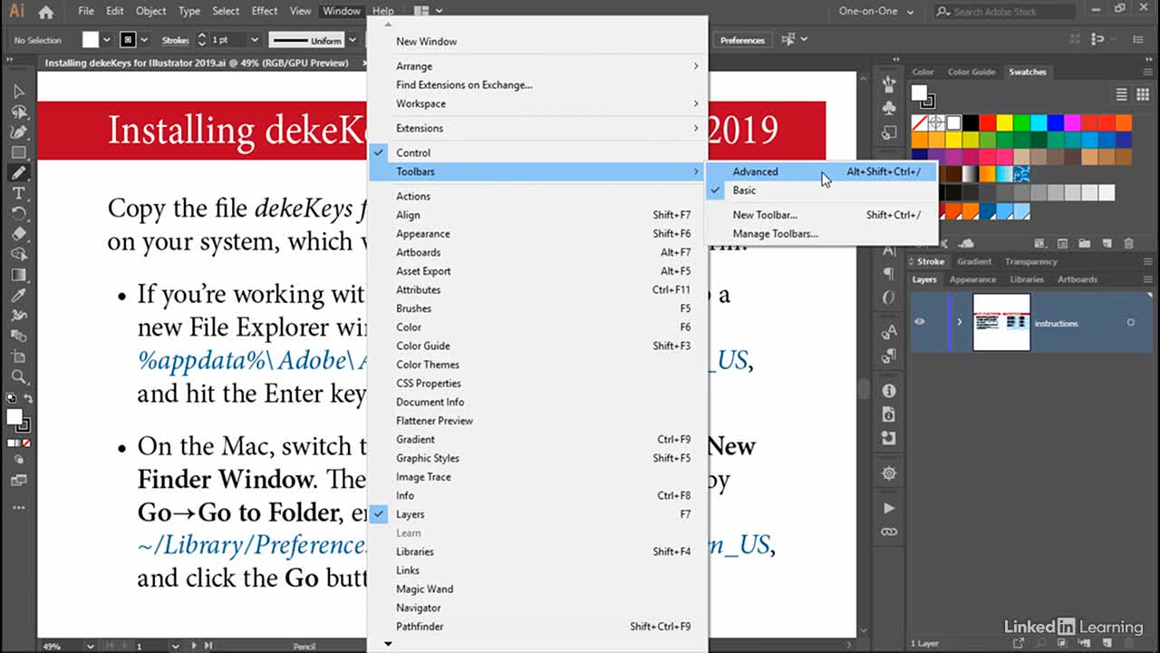Choose Find Extensions on Exchange
1160x653 pixels.
pos(536,85)
